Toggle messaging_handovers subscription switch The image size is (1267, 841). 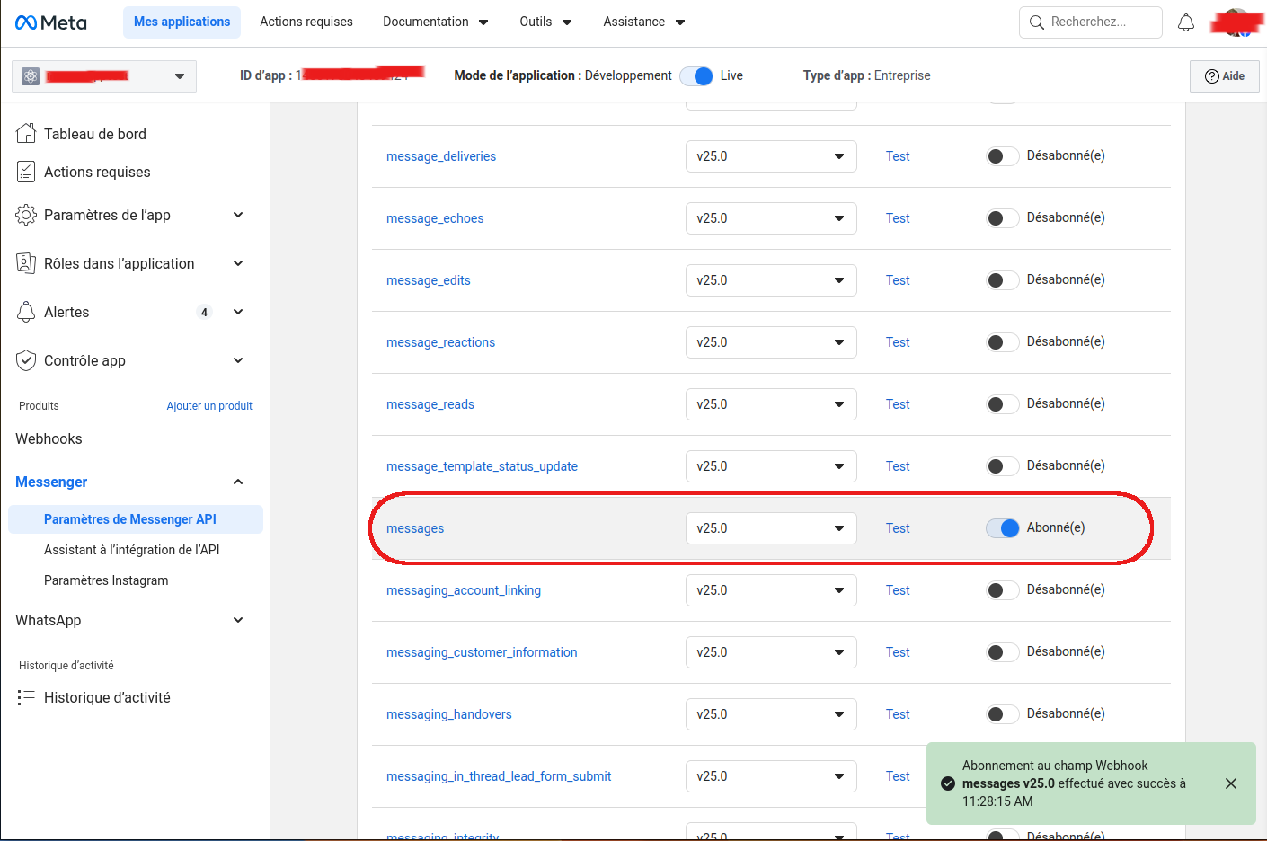click(x=1003, y=714)
